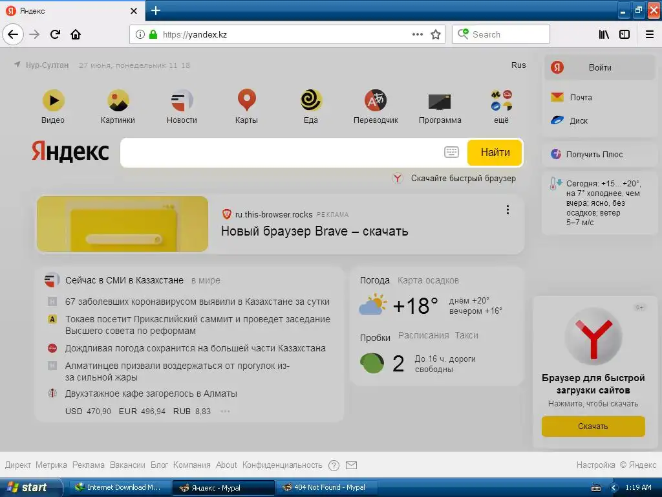
Task: Open a new tab with plus button
Action: point(156,10)
